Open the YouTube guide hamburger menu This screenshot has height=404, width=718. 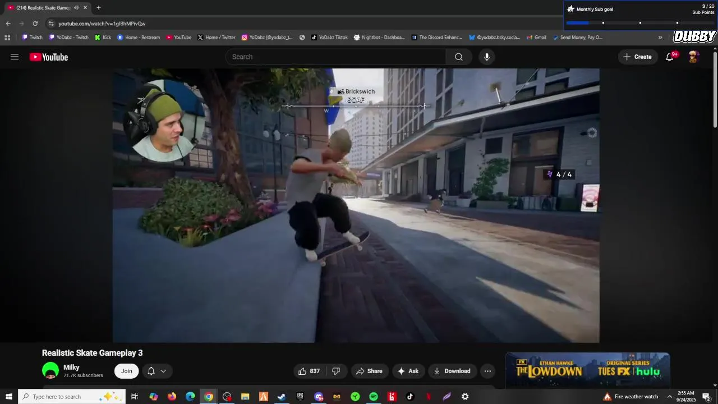pos(15,57)
